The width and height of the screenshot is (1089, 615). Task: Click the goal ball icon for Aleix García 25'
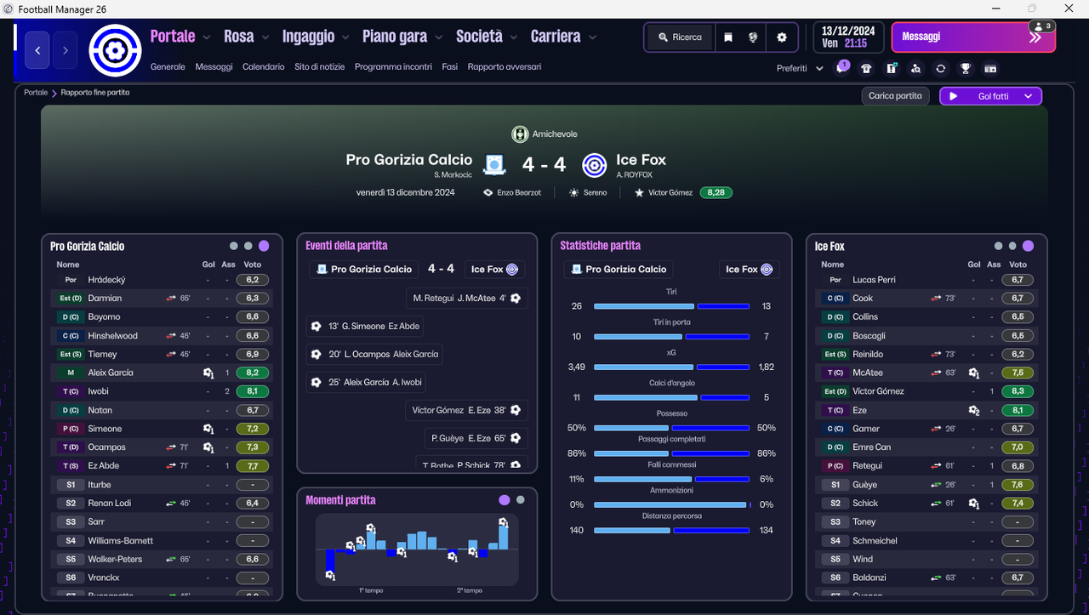tap(316, 382)
